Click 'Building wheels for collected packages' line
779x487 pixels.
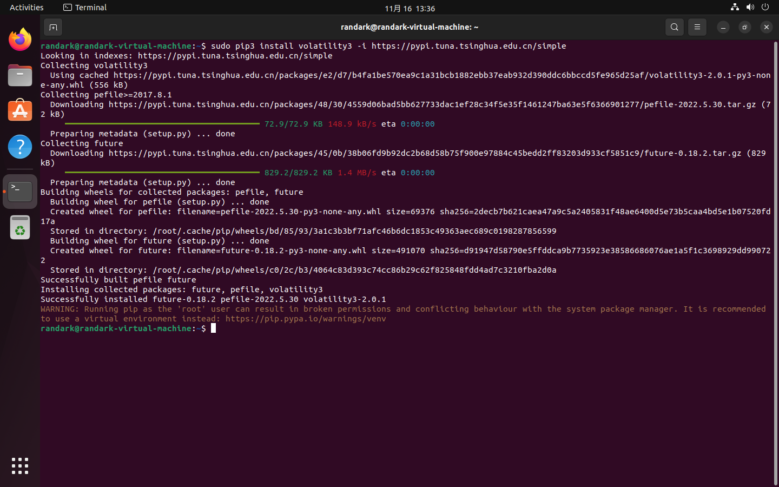coord(172,192)
